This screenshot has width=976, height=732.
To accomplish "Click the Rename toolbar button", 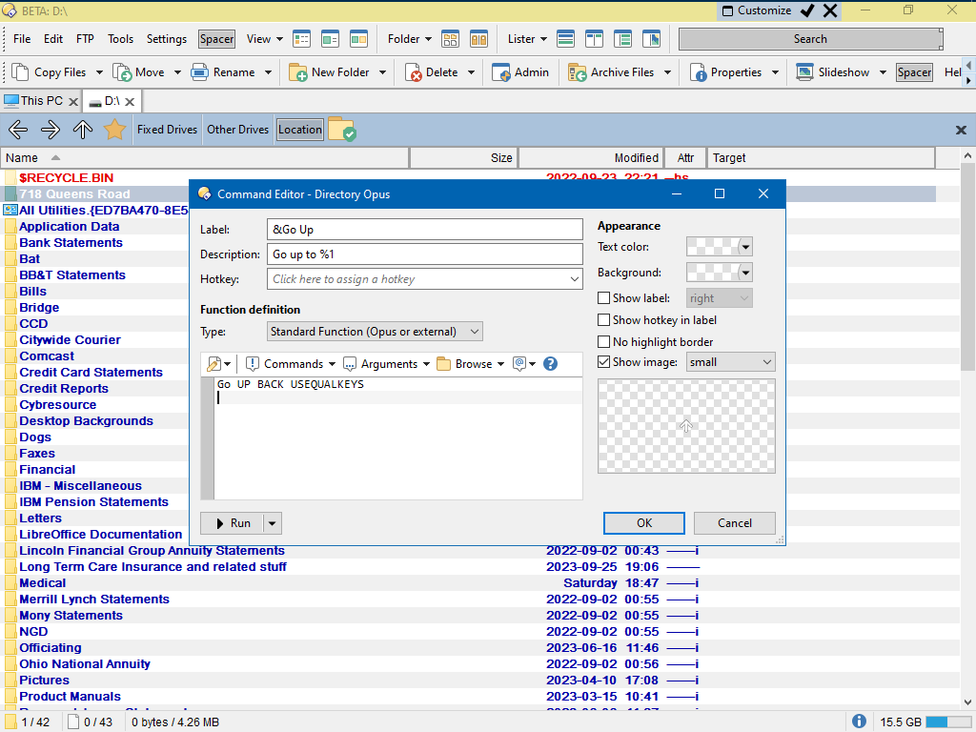I will point(223,72).
